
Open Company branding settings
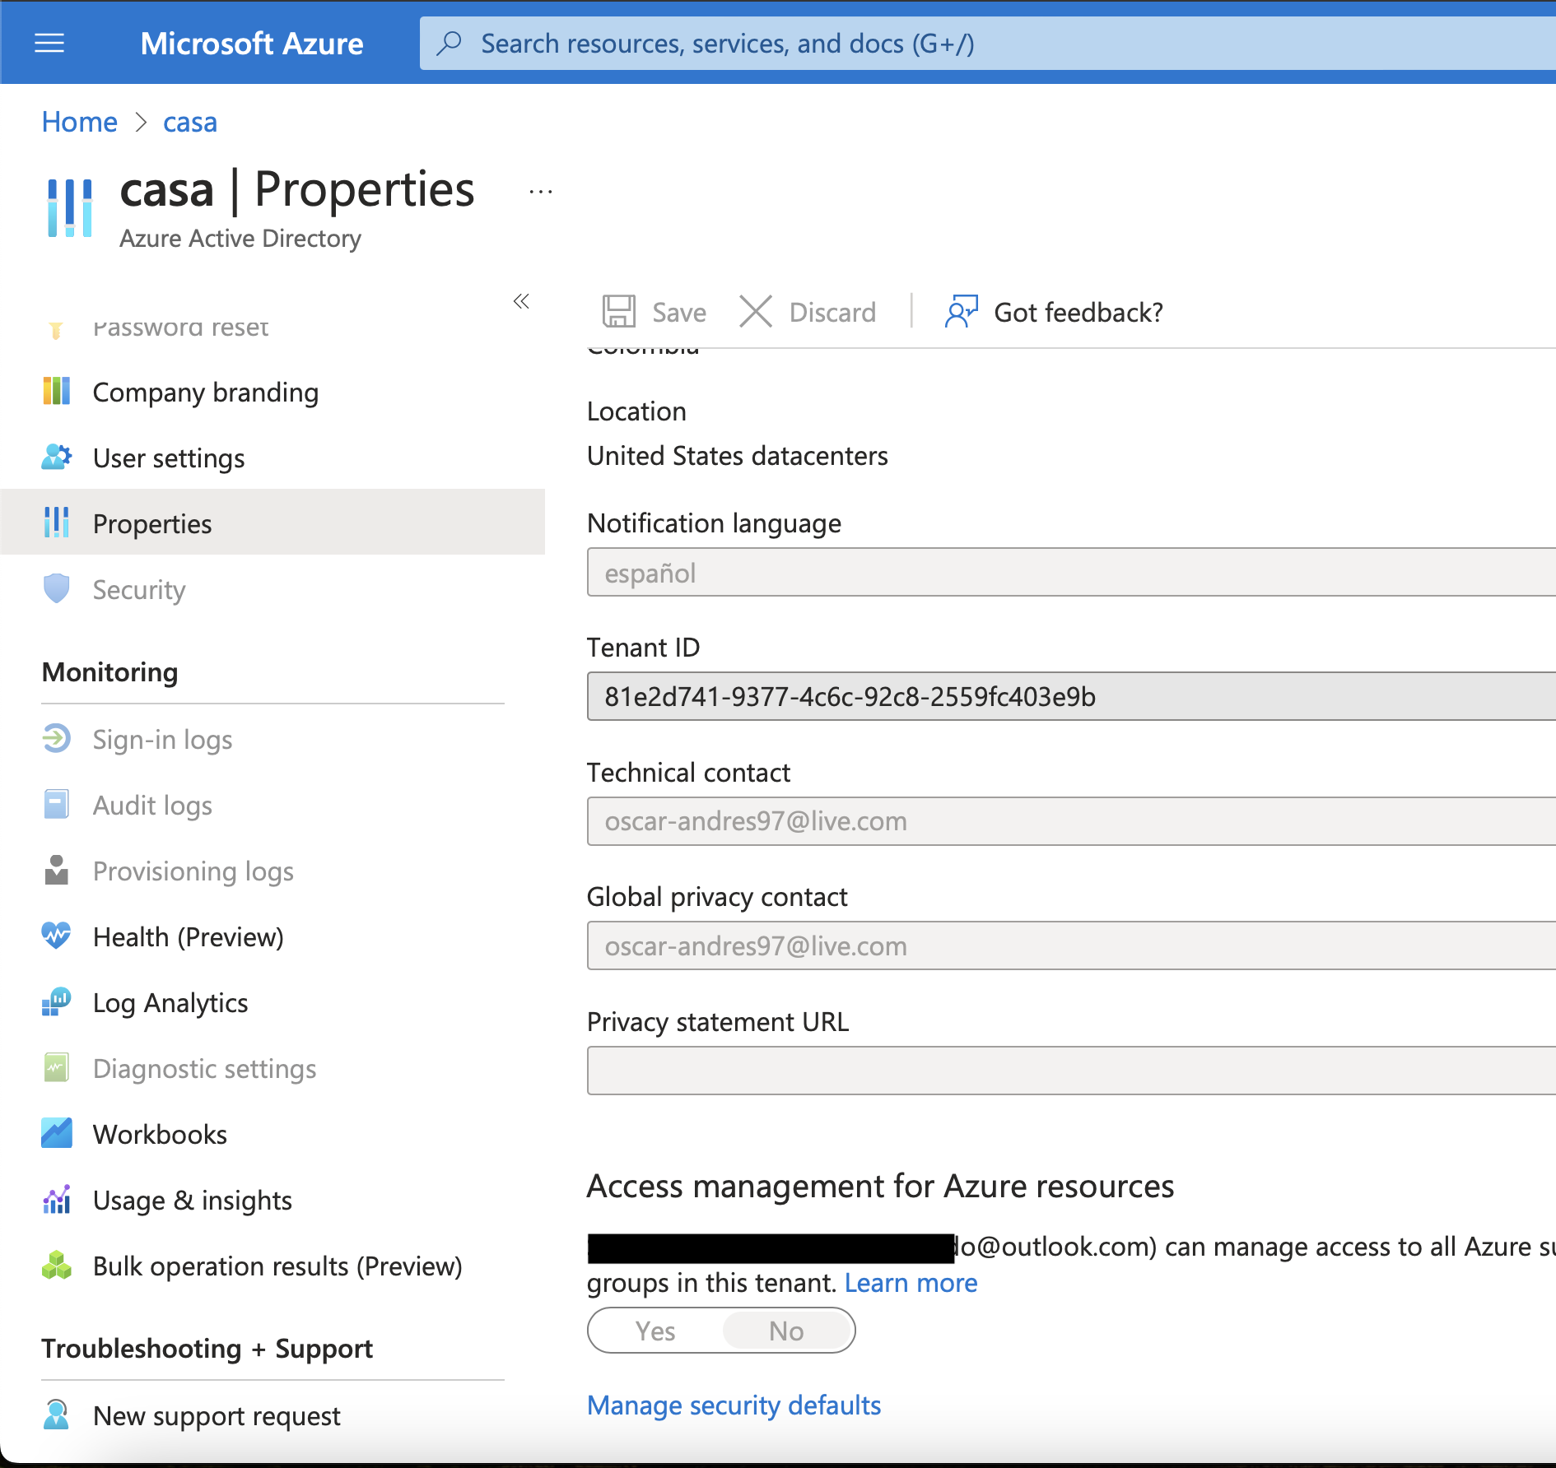tap(205, 392)
